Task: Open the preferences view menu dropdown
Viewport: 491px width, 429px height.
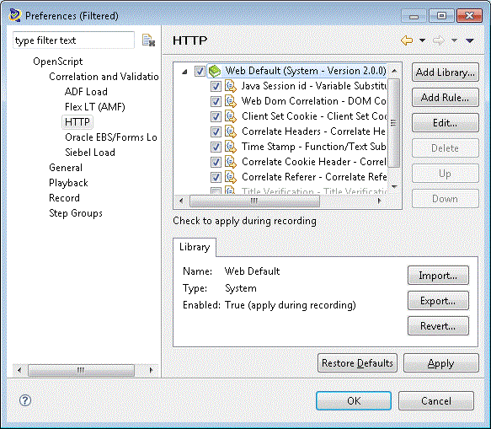Action: [x=470, y=40]
